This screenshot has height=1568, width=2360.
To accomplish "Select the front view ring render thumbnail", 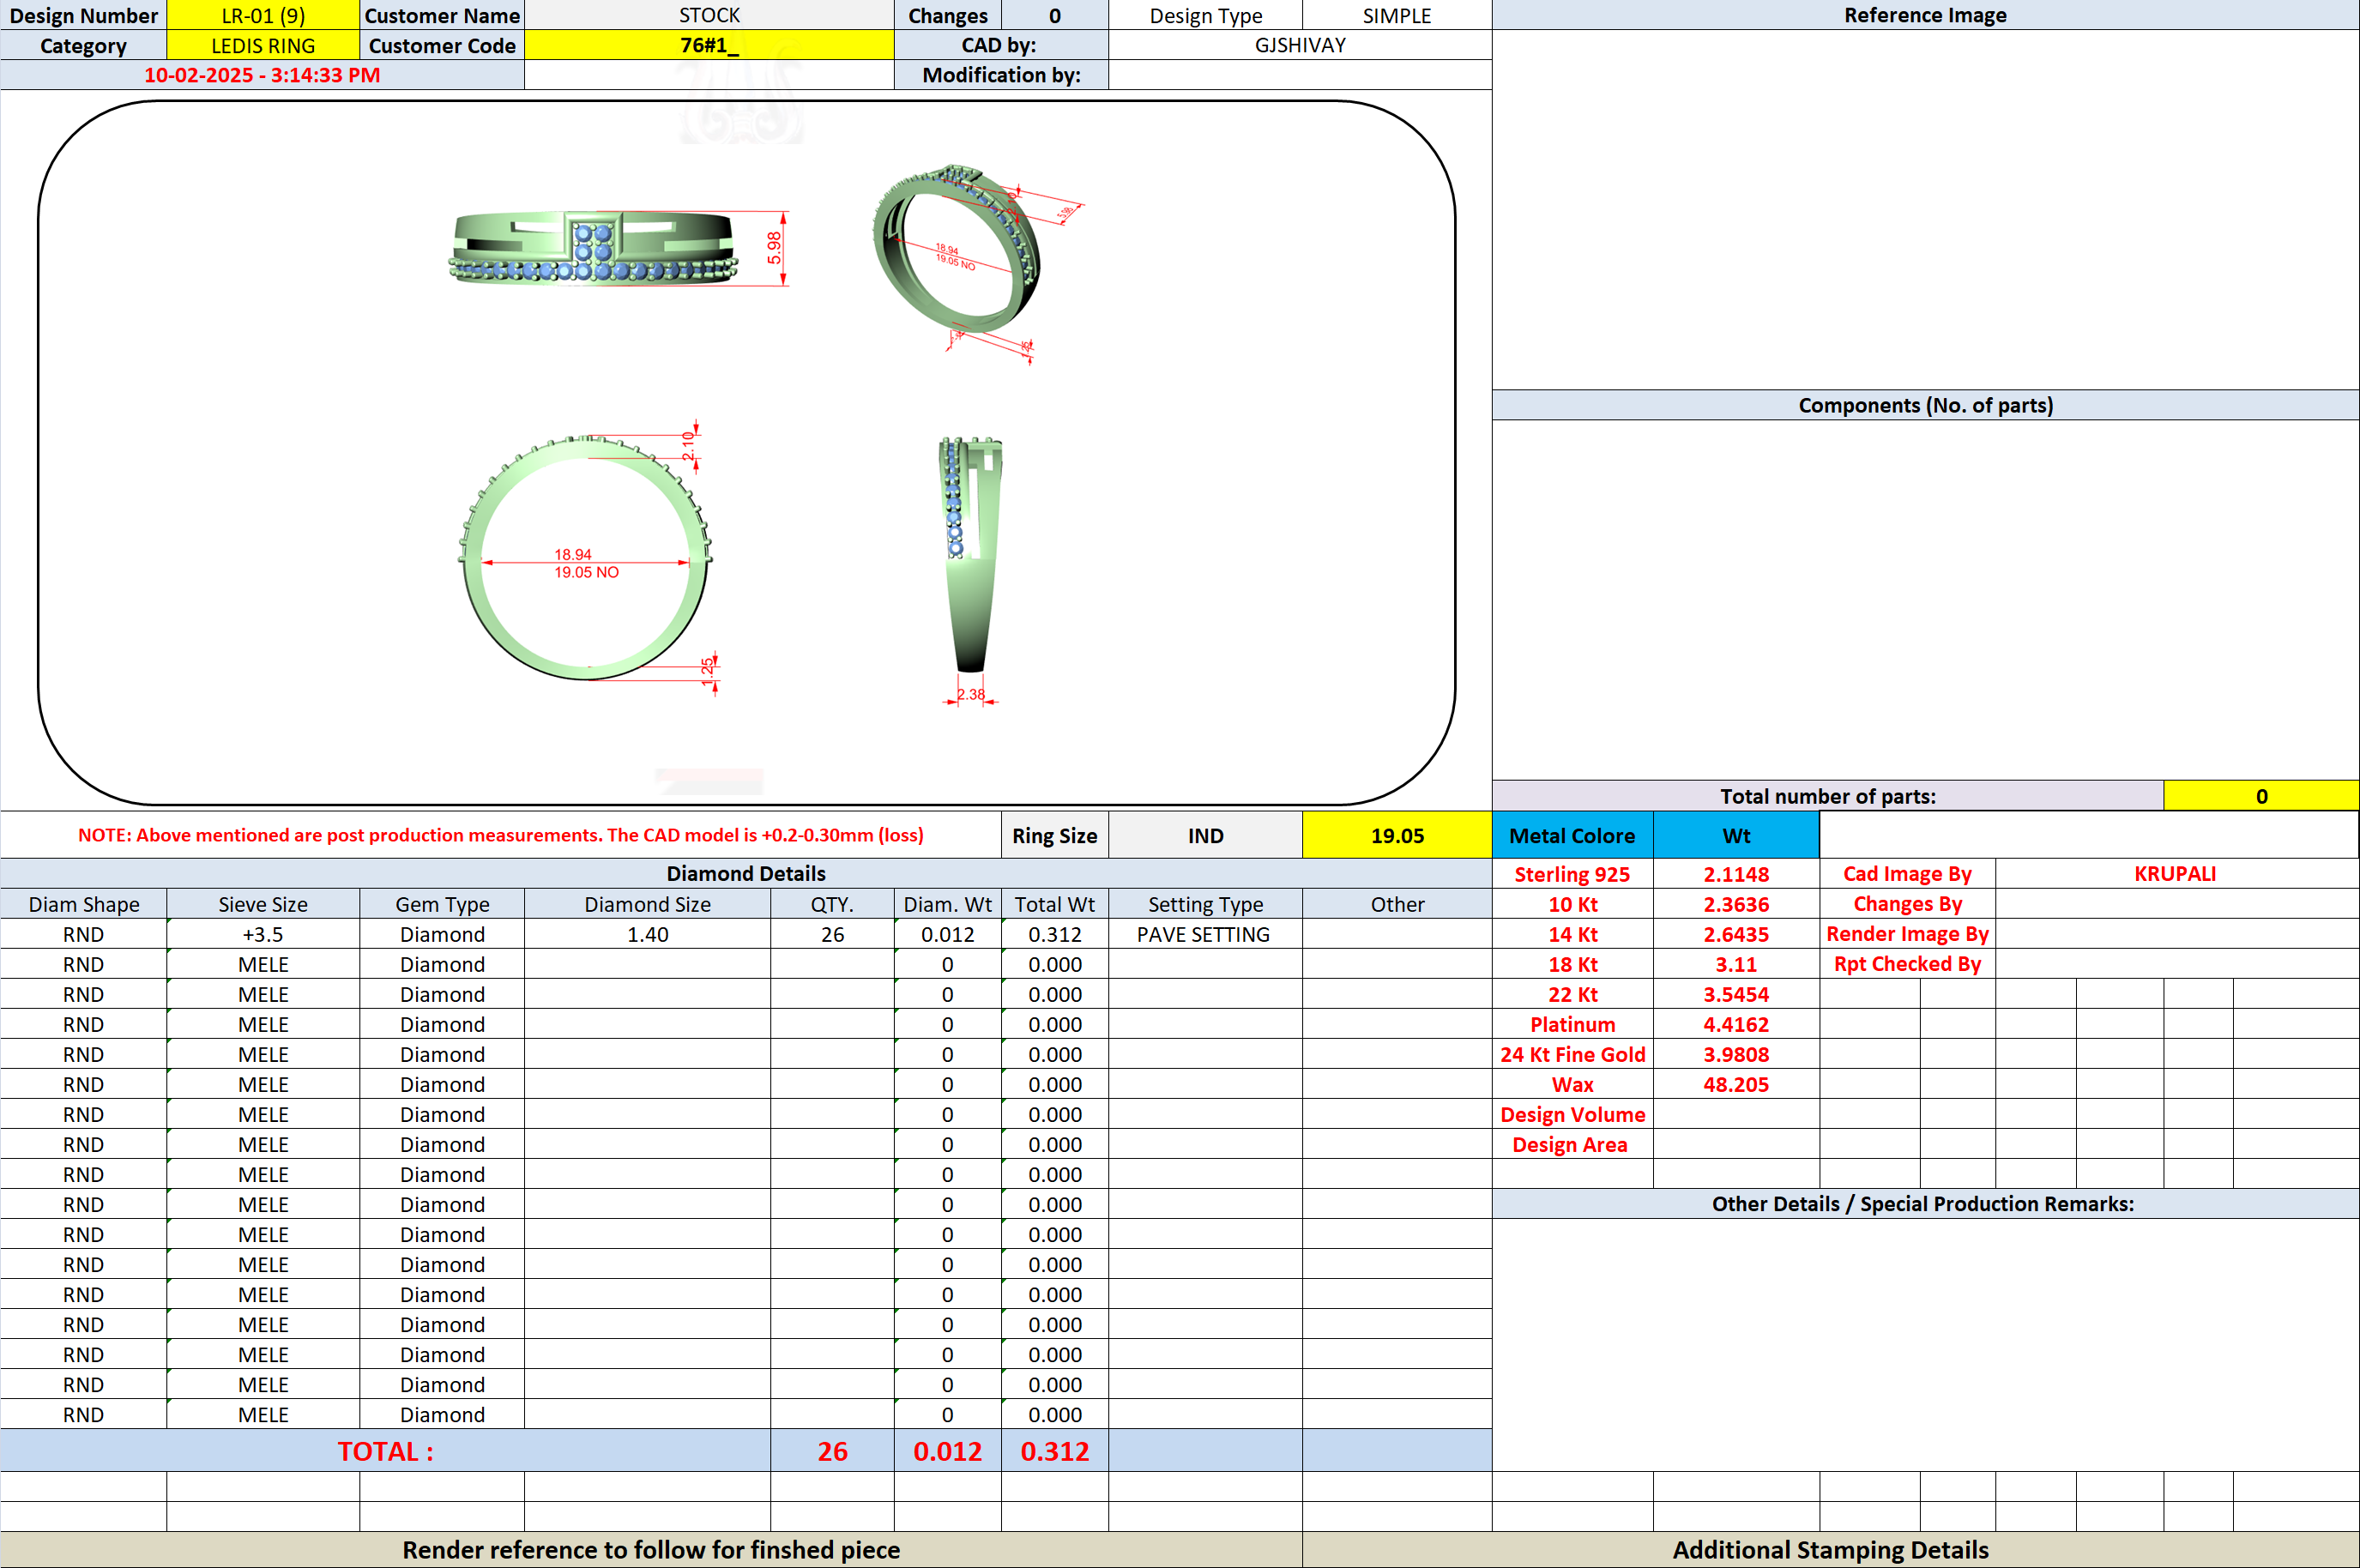I will pyautogui.click(x=594, y=247).
